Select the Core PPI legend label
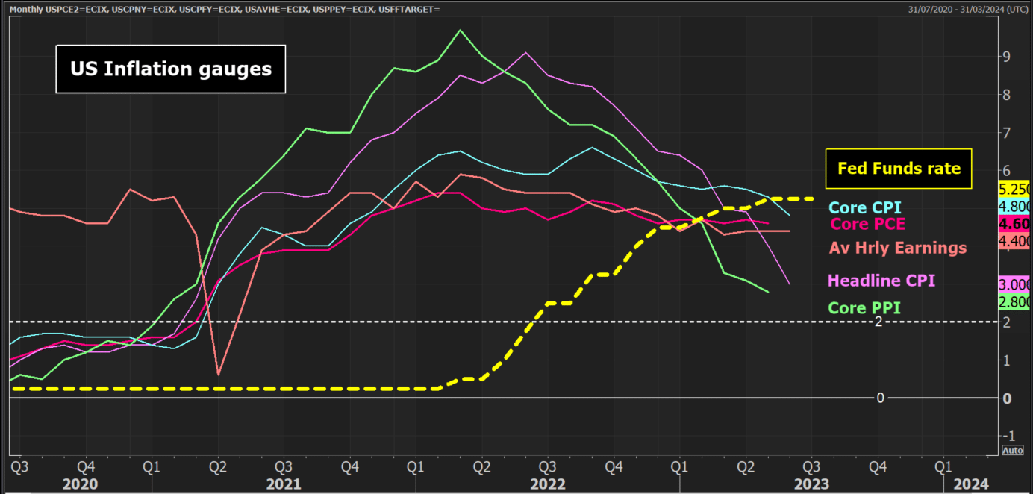Screen dimensions: 1033x494 pos(864,307)
